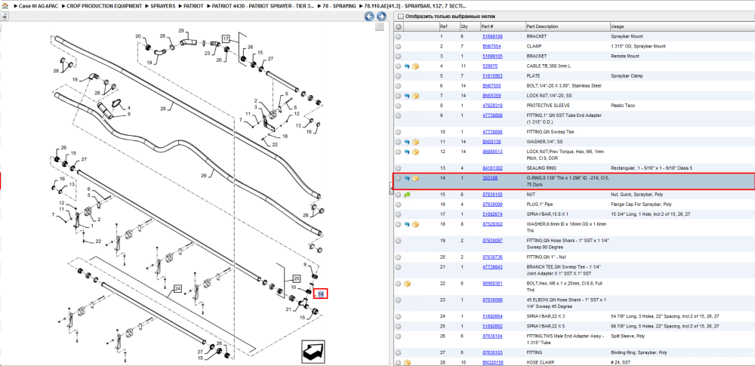Screen dimensions: 755x366
Task: Click package icon on HOSE CLAMP row
Action: [x=408, y=362]
